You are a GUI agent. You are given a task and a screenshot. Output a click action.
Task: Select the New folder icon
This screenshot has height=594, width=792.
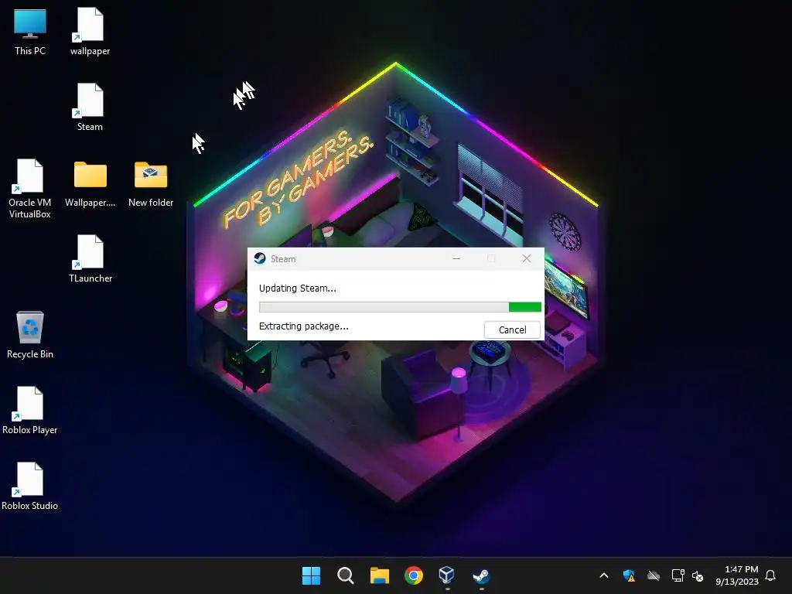151,184
